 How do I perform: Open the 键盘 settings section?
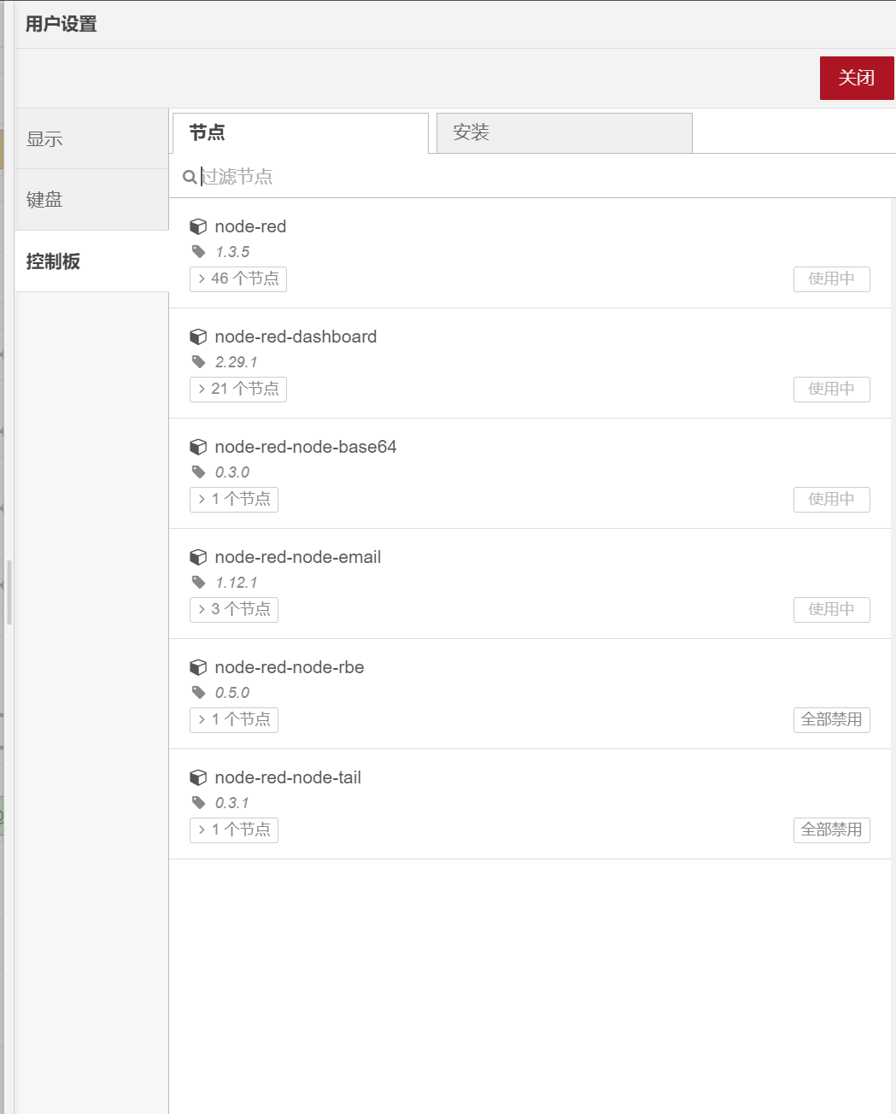91,200
